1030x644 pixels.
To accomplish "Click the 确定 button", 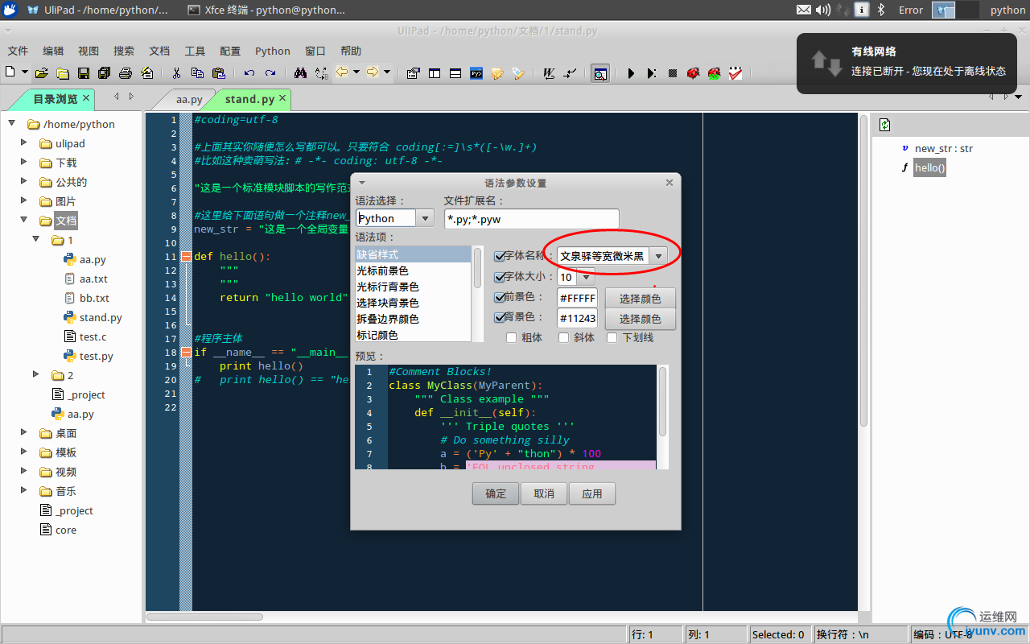I will tap(496, 493).
